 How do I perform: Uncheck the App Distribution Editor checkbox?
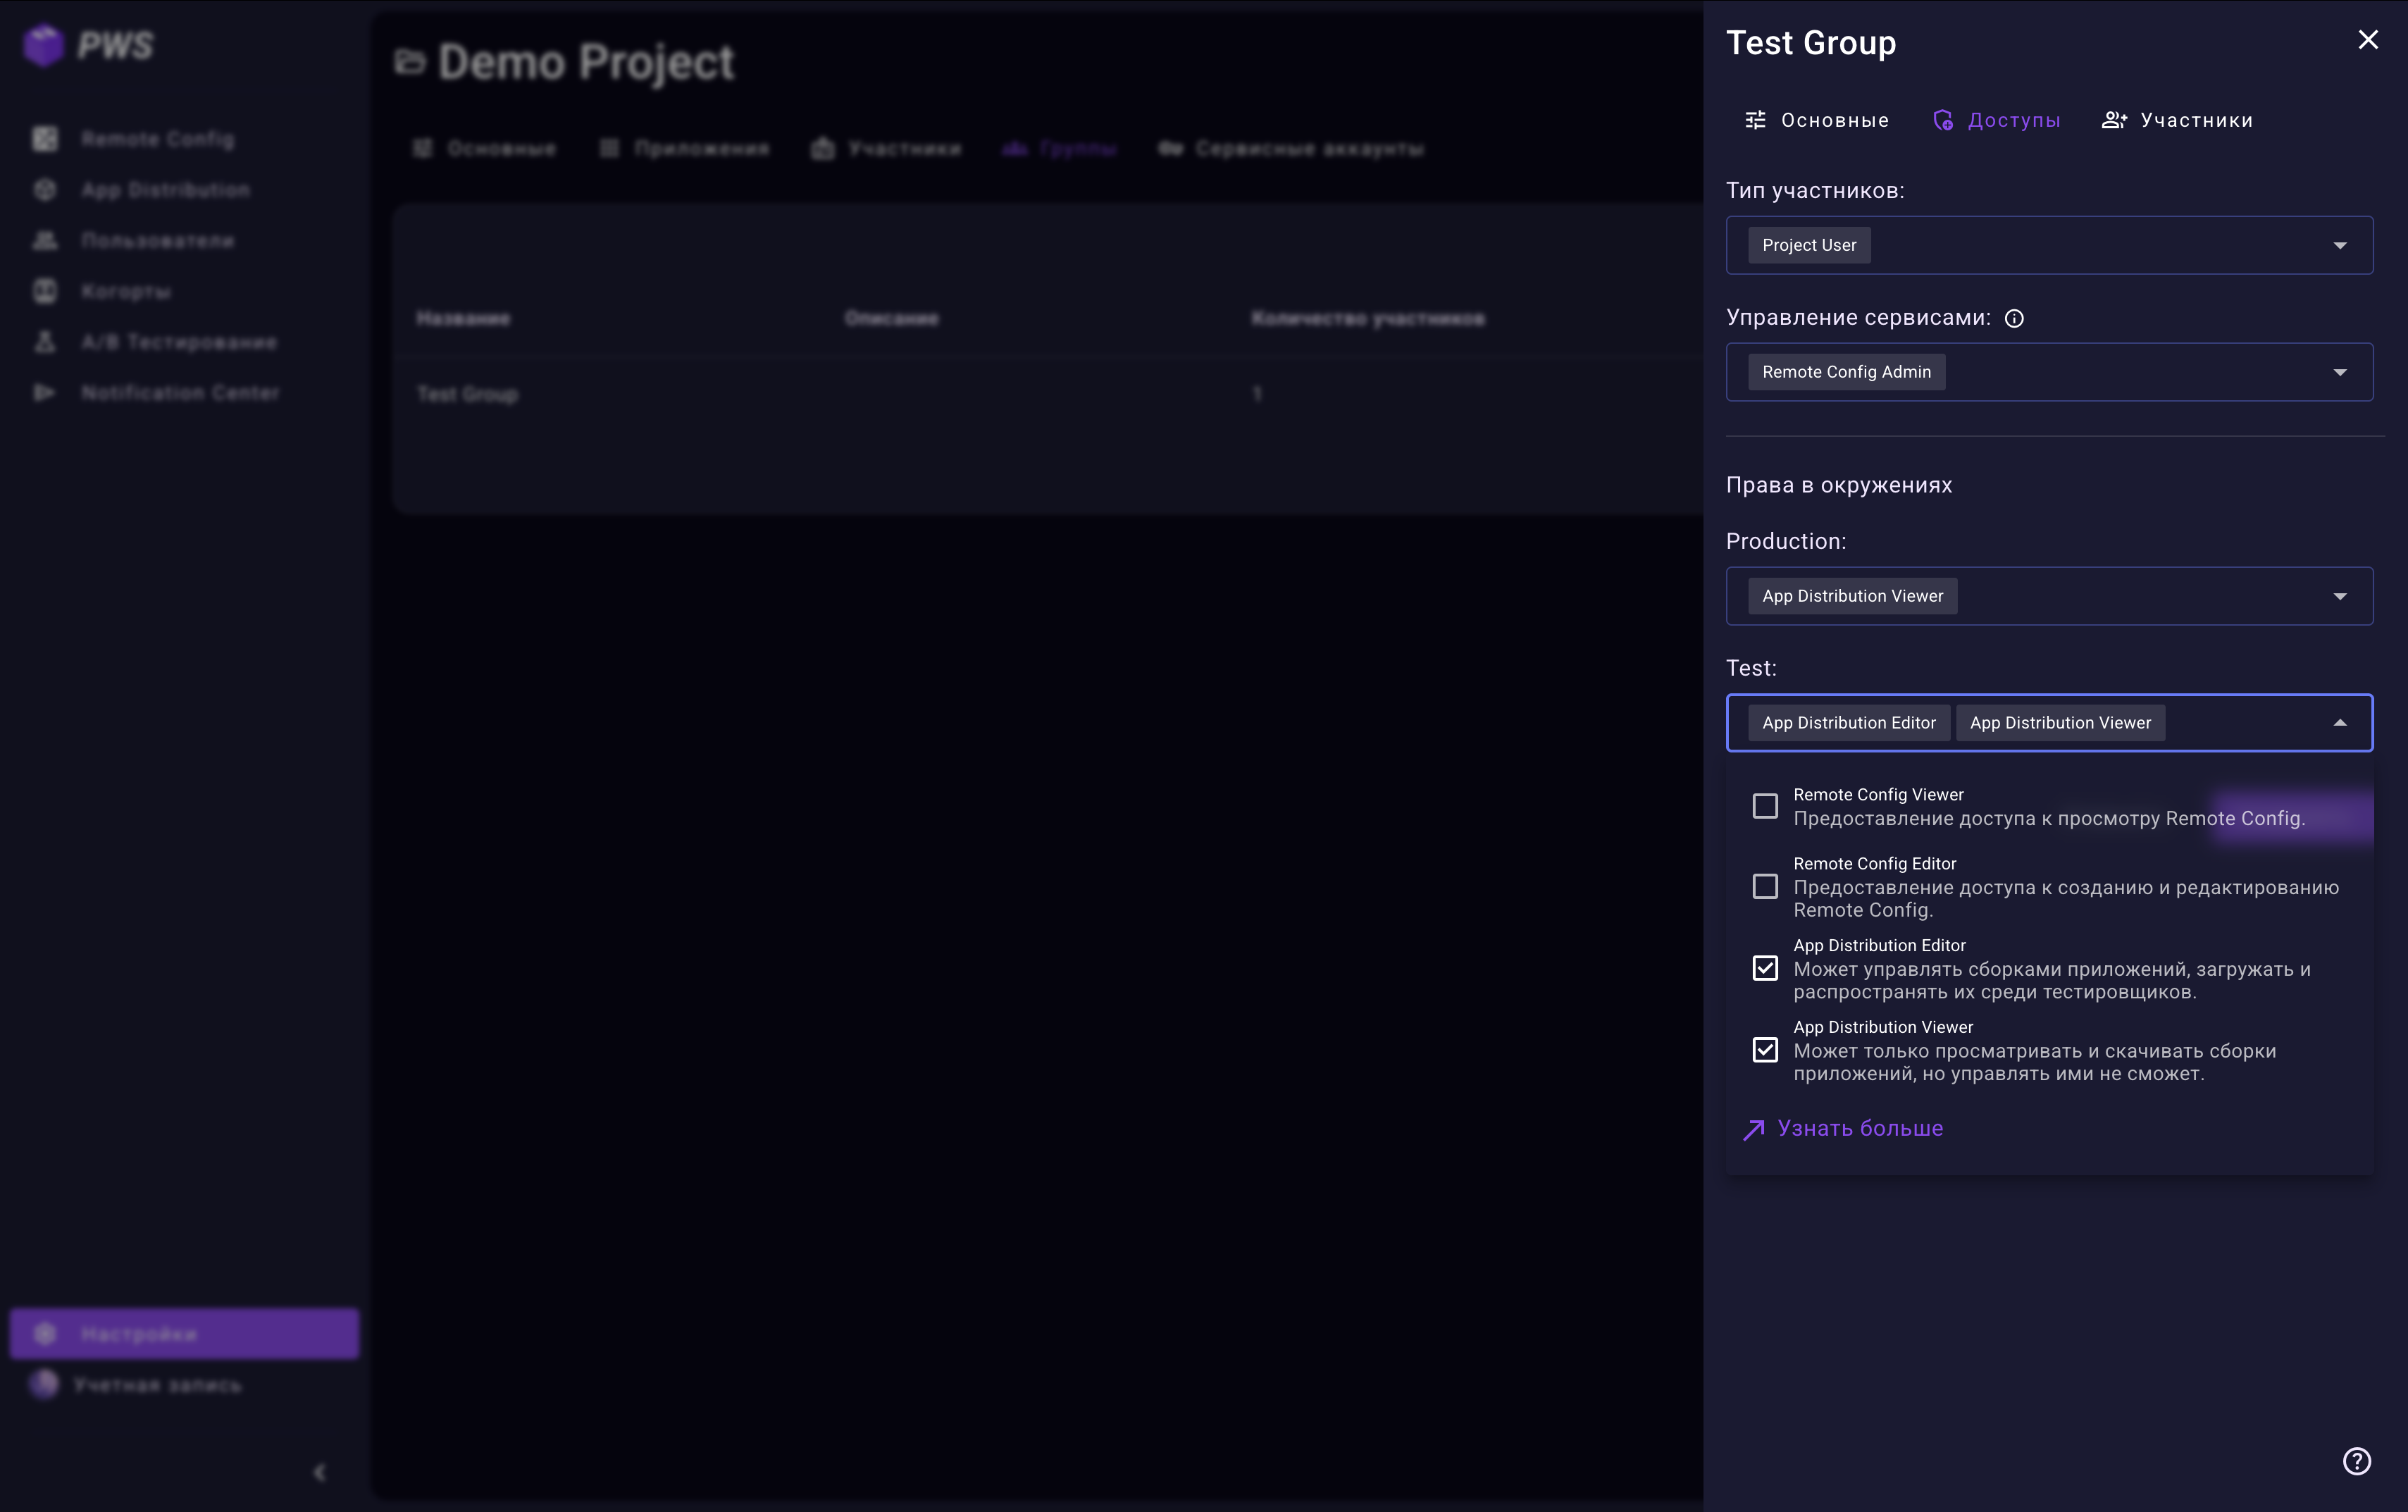click(x=1765, y=968)
